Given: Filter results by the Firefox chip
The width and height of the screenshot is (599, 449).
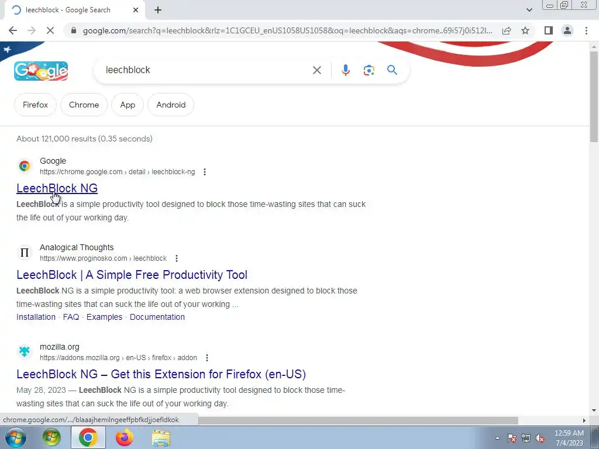Looking at the screenshot, I should [35, 105].
